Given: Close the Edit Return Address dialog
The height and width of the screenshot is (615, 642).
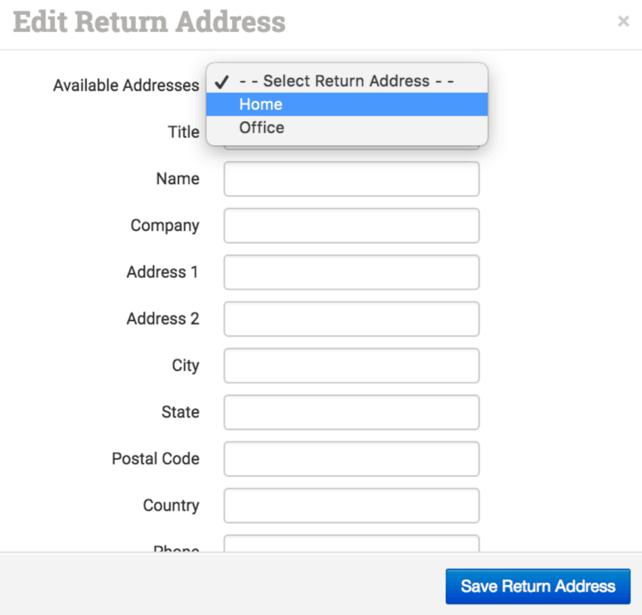Looking at the screenshot, I should click(623, 22).
